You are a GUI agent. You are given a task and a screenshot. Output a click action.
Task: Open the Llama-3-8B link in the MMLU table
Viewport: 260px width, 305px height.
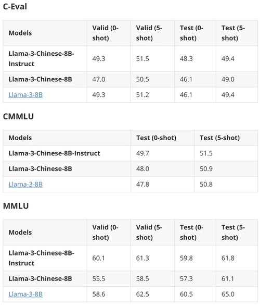pos(25,294)
